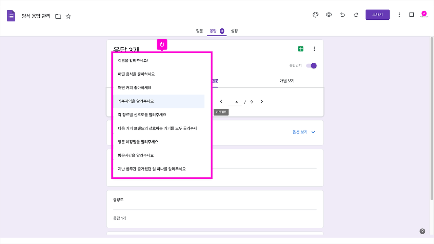Open the three-dot more options menu
Image resolution: width=434 pixels, height=244 pixels.
coord(314,49)
